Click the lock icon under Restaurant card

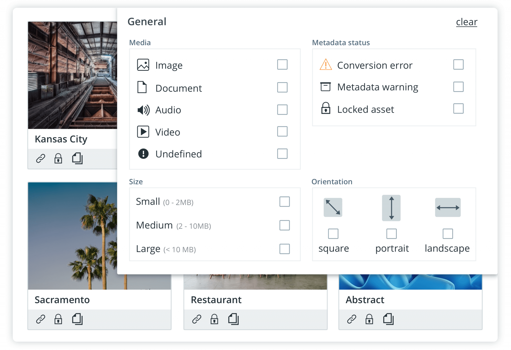215,319
